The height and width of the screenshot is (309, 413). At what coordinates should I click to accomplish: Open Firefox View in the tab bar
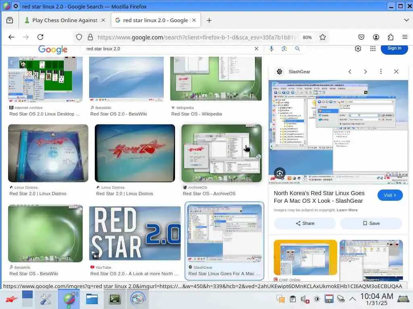pos(10,20)
